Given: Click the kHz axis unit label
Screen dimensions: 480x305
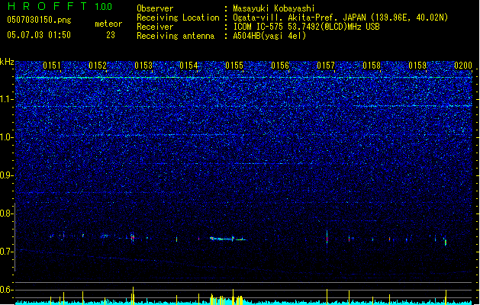Looking at the screenshot, I should point(7,62).
